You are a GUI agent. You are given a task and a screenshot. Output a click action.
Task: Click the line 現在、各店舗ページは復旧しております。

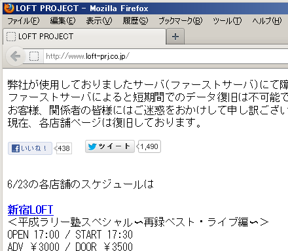[x=104, y=123]
